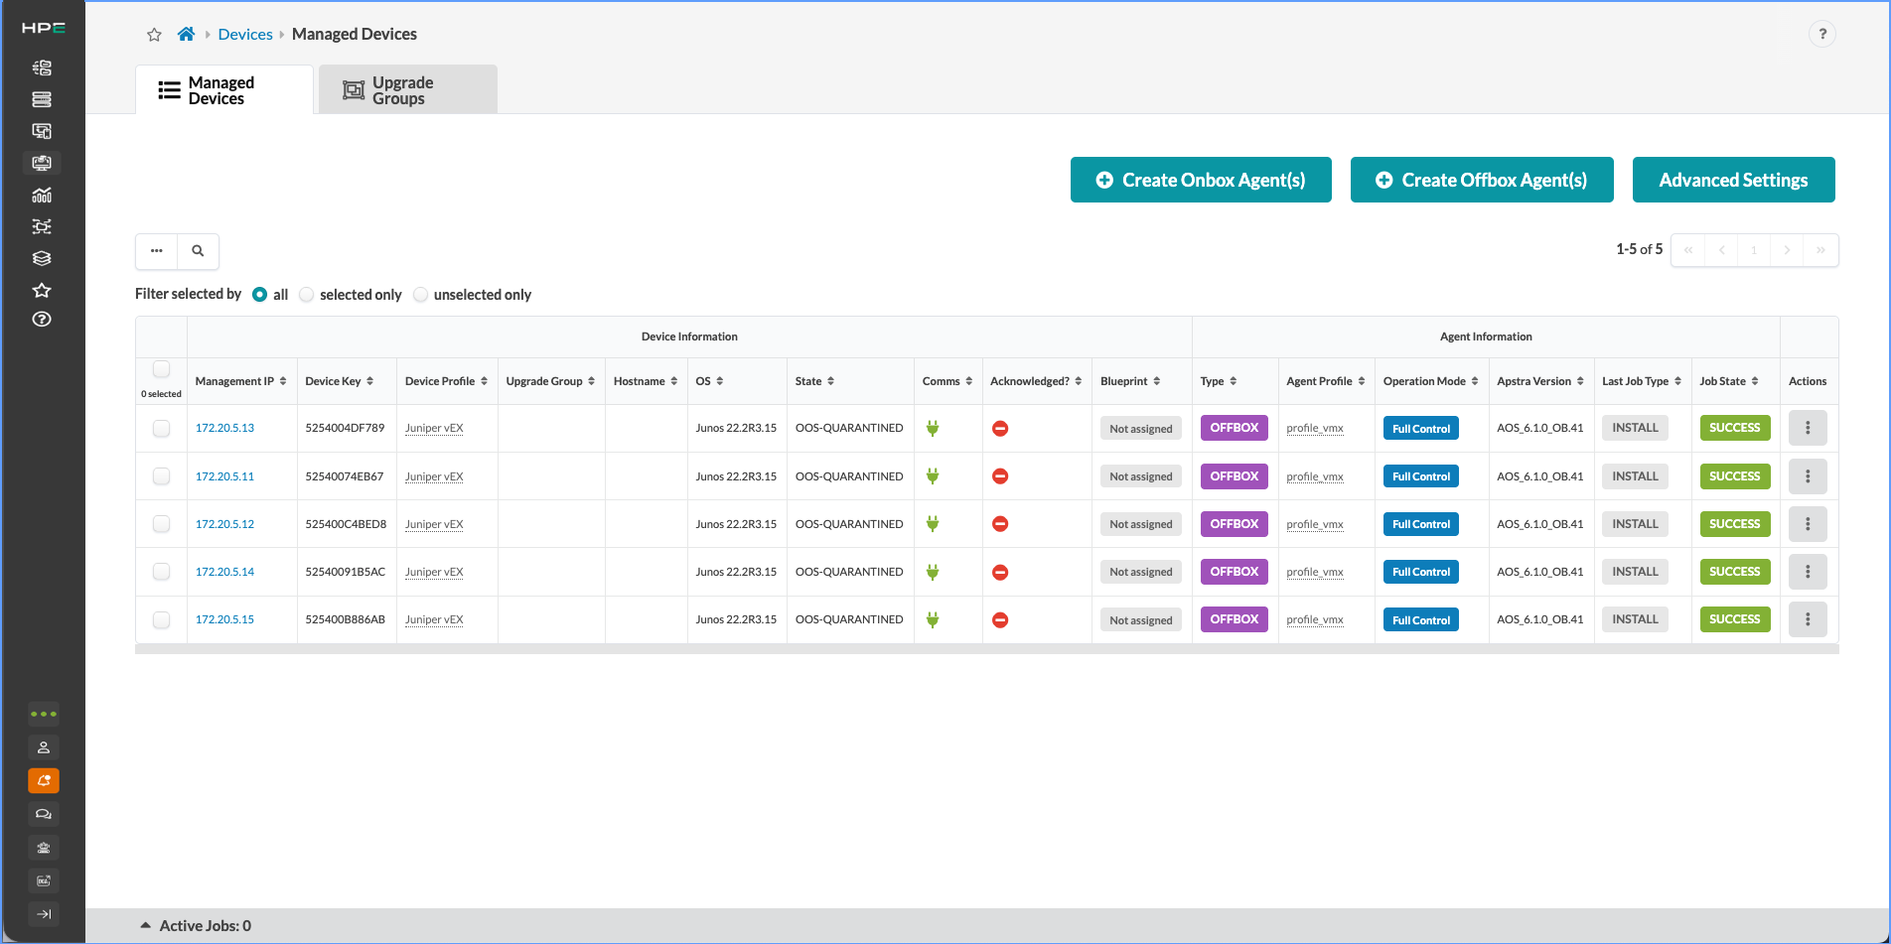This screenshot has height=944, width=1891.
Task: Click Create Onbox Agent(s) button
Action: coord(1201,180)
